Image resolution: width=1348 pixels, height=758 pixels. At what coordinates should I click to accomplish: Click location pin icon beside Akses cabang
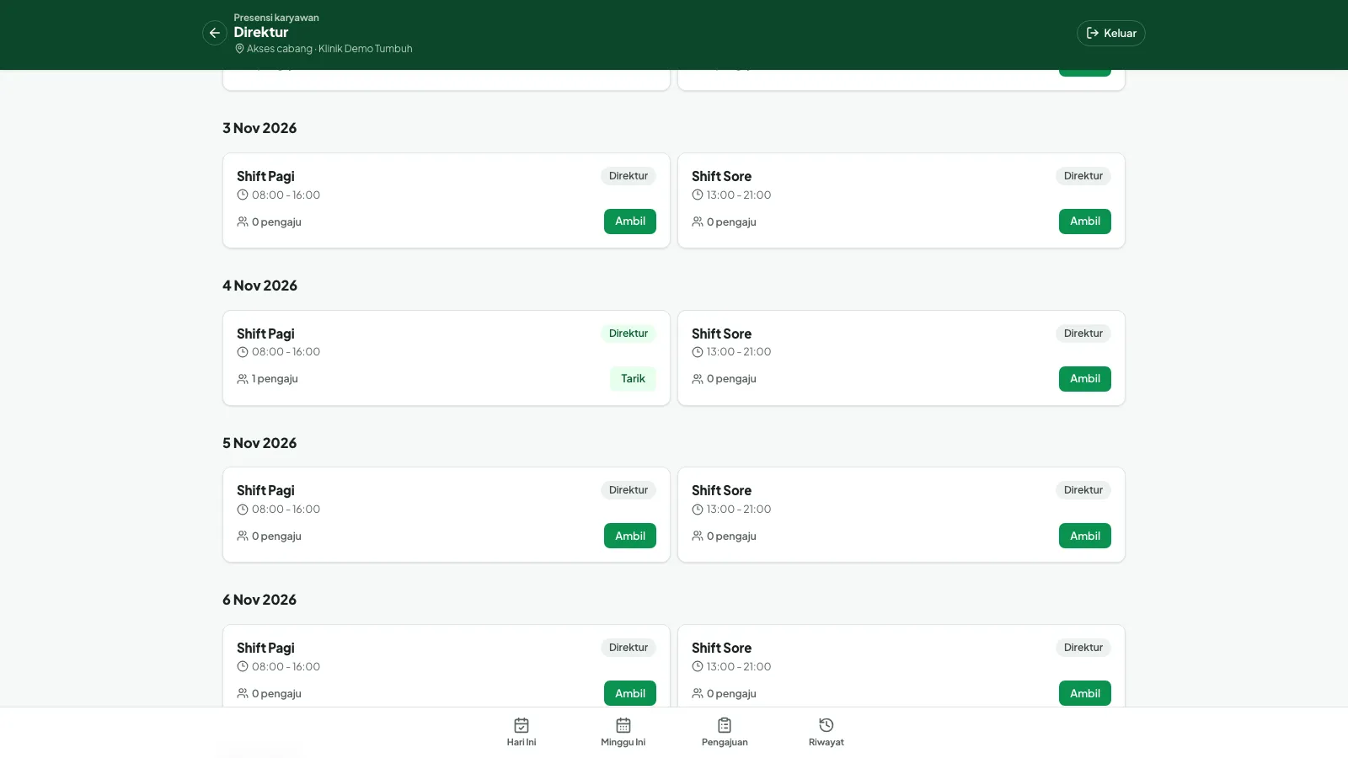click(239, 49)
